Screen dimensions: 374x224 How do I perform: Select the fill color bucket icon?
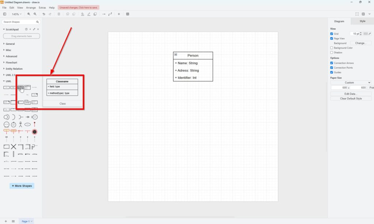click(x=83, y=14)
